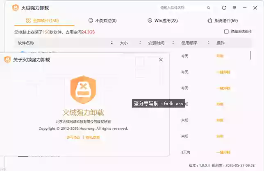Screen dimensions: 264x171
Task: Sort by 使用频率 column arrow
Action: pyautogui.click(x=208, y=43)
